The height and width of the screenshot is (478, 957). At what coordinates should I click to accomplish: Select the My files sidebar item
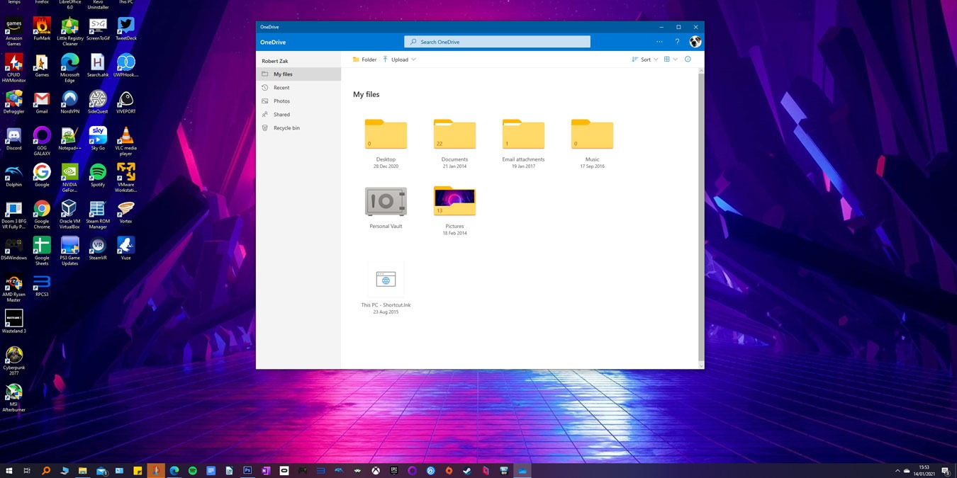tap(283, 74)
